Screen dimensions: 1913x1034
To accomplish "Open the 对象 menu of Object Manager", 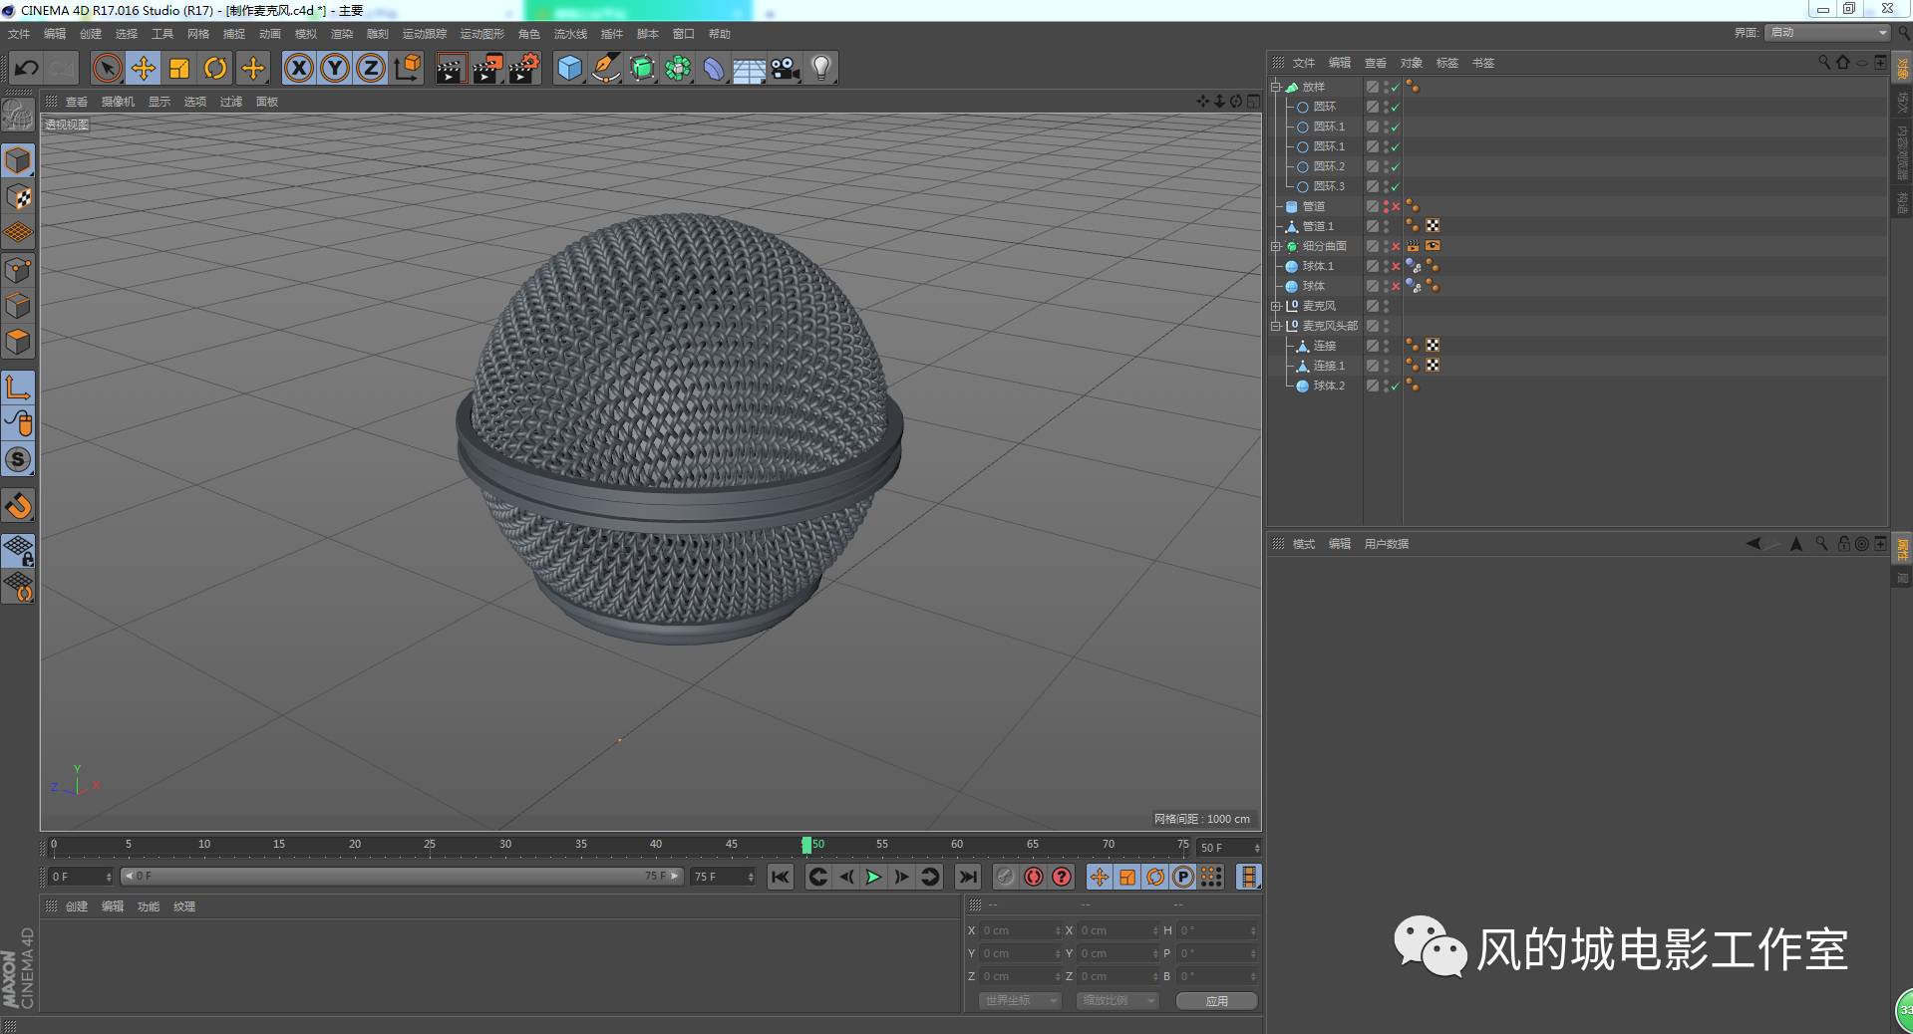I will 1410,62.
